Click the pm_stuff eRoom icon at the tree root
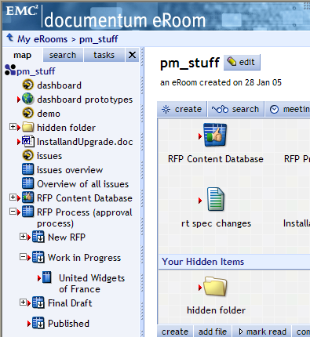The width and height of the screenshot is (310, 337). [10, 71]
